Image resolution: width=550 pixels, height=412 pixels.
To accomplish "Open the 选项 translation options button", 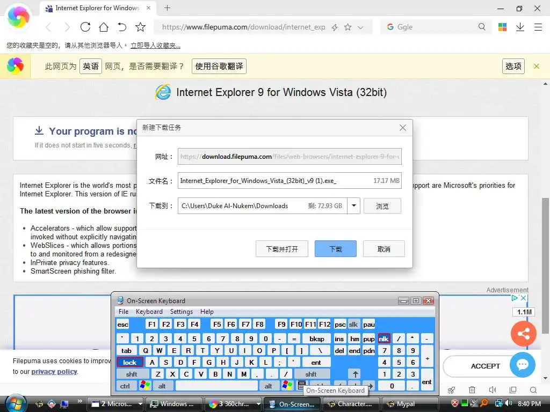I will [513, 66].
